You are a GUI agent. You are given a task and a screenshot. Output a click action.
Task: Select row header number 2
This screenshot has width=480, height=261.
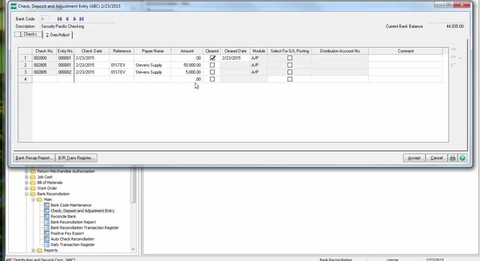point(25,65)
